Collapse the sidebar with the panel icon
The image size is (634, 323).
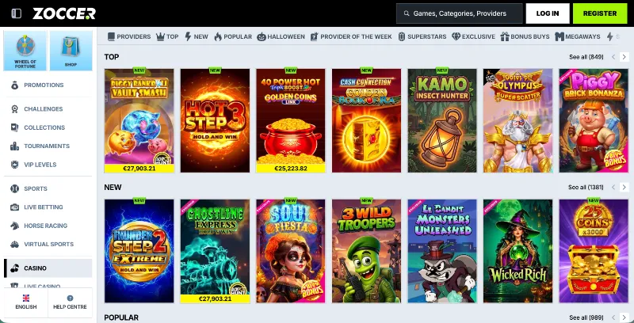click(x=16, y=13)
